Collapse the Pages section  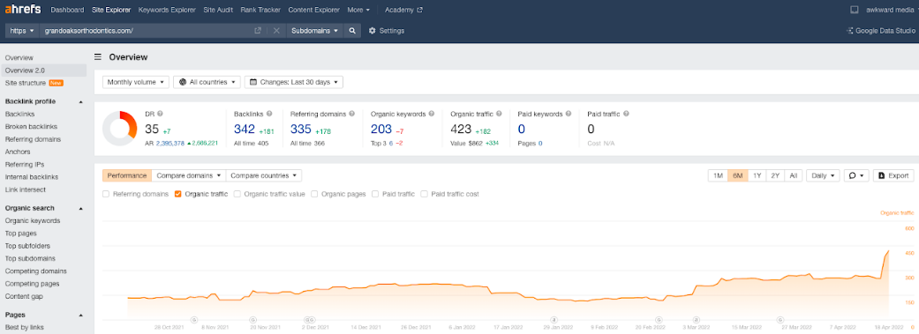coord(81,315)
